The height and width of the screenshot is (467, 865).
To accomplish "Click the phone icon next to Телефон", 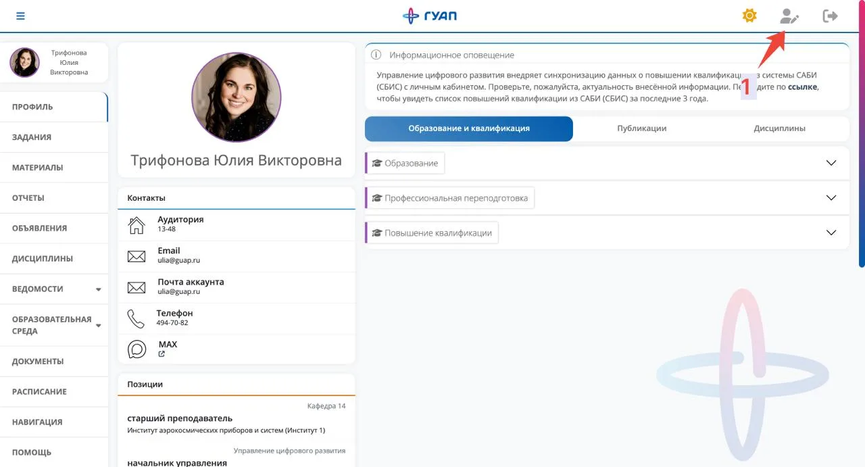I will pos(136,318).
